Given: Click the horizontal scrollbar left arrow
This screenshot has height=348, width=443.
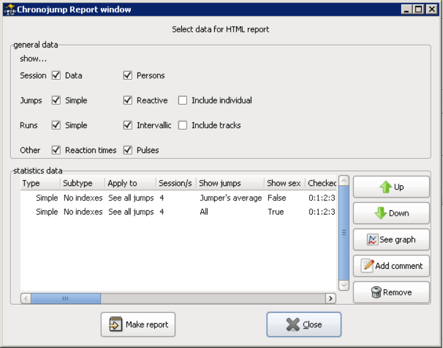Looking at the screenshot, I should tap(26, 298).
